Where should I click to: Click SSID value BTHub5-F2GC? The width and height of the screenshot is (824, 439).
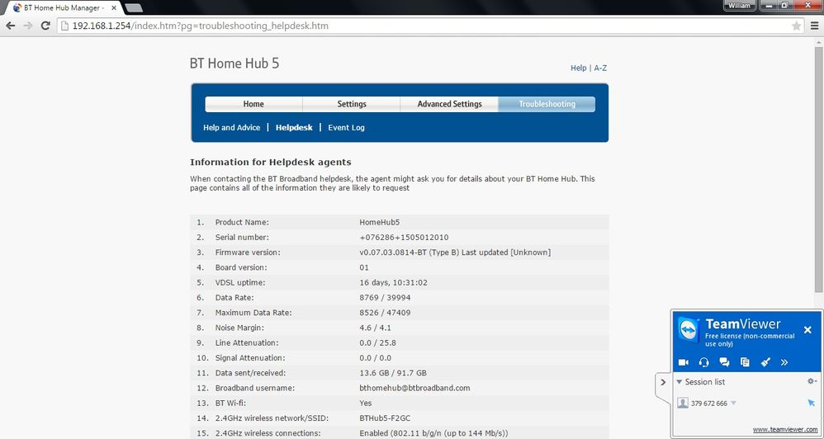(385, 418)
